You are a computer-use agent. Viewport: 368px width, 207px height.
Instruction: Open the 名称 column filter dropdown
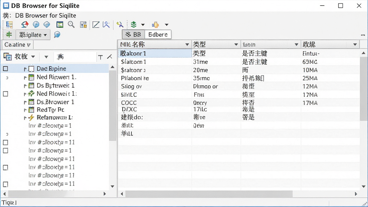pyautogui.click(x=187, y=45)
